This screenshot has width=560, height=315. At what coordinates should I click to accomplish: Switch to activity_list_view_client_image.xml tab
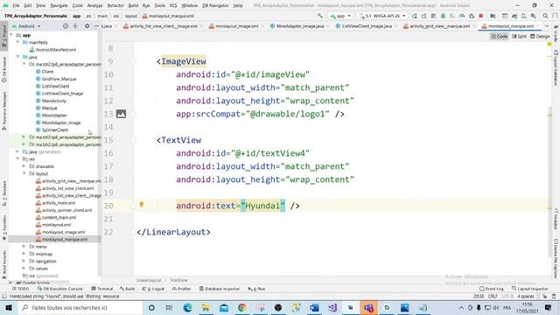[160, 26]
